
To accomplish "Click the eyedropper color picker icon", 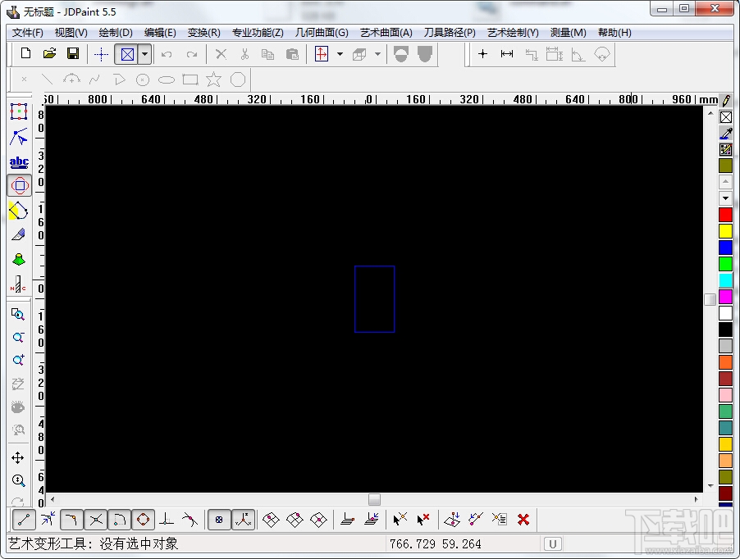I will click(726, 134).
